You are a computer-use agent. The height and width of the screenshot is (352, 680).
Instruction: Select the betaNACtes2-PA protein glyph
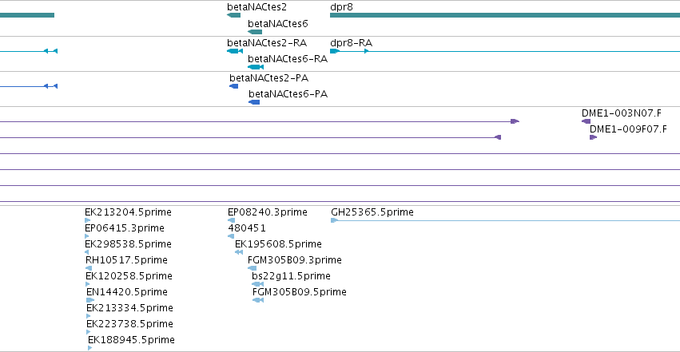pos(234,86)
